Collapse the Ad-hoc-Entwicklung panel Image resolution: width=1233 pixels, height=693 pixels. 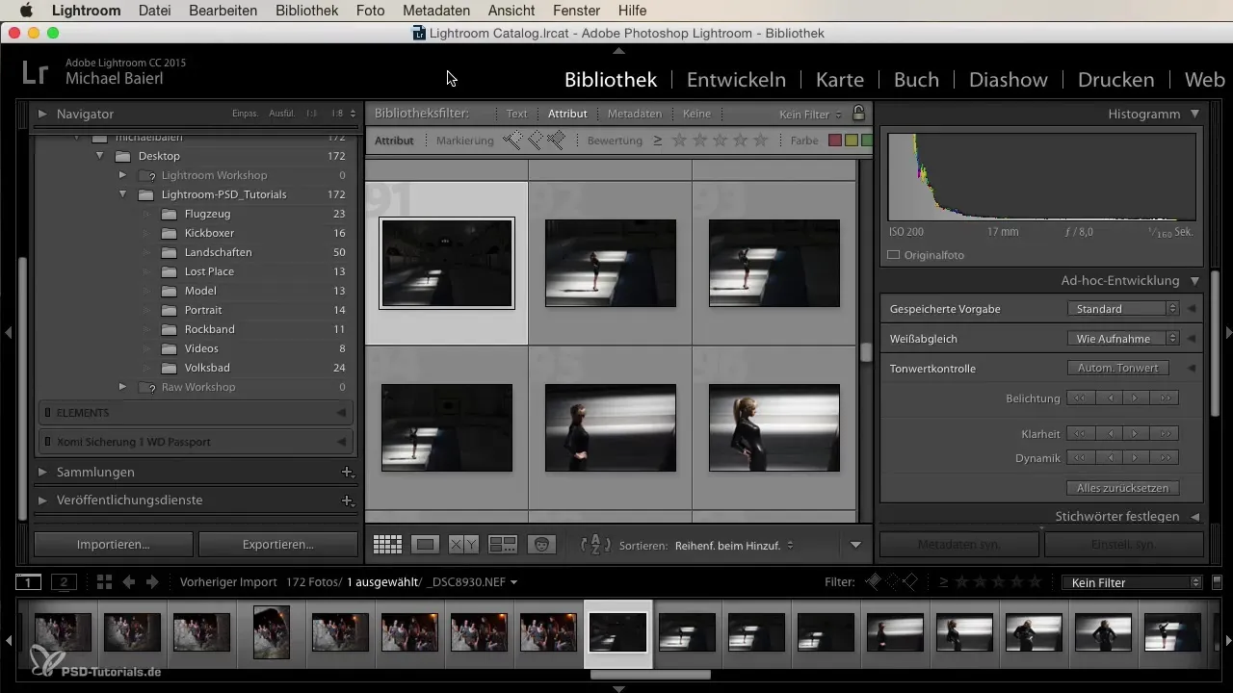1194,281
